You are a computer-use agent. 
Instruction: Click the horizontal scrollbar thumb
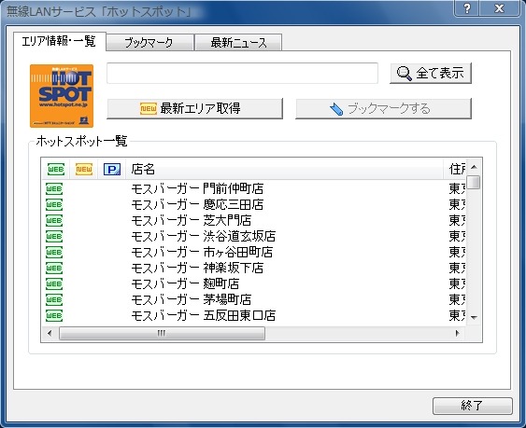tap(162, 333)
